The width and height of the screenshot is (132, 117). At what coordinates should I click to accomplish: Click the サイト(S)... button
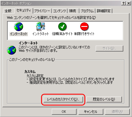(109, 48)
